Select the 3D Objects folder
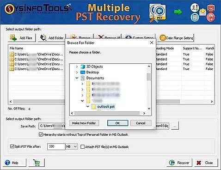Viewport: 221px width, 170px height. point(94,67)
